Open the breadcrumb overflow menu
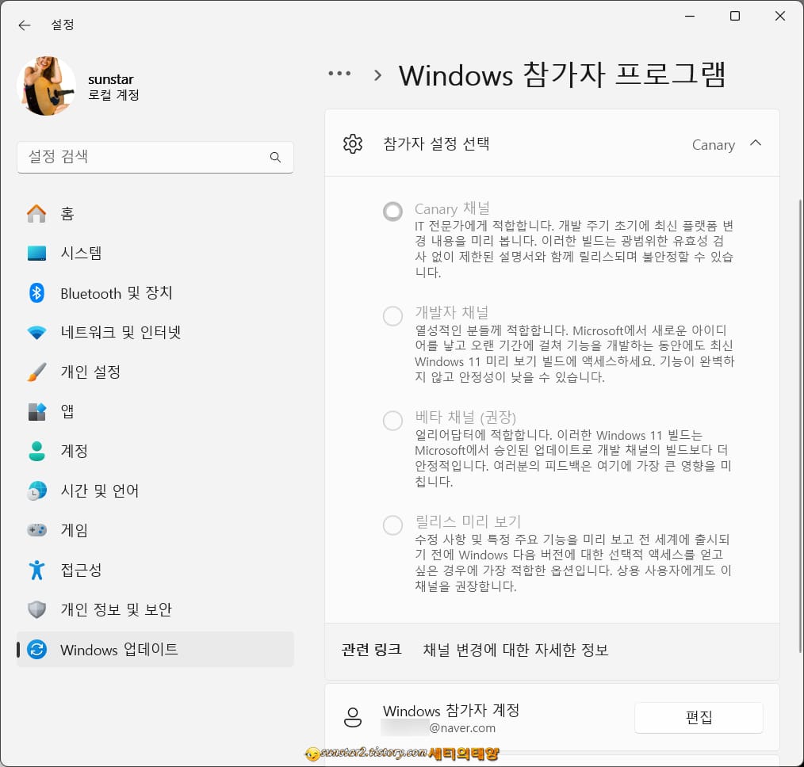This screenshot has width=804, height=767. [x=339, y=73]
